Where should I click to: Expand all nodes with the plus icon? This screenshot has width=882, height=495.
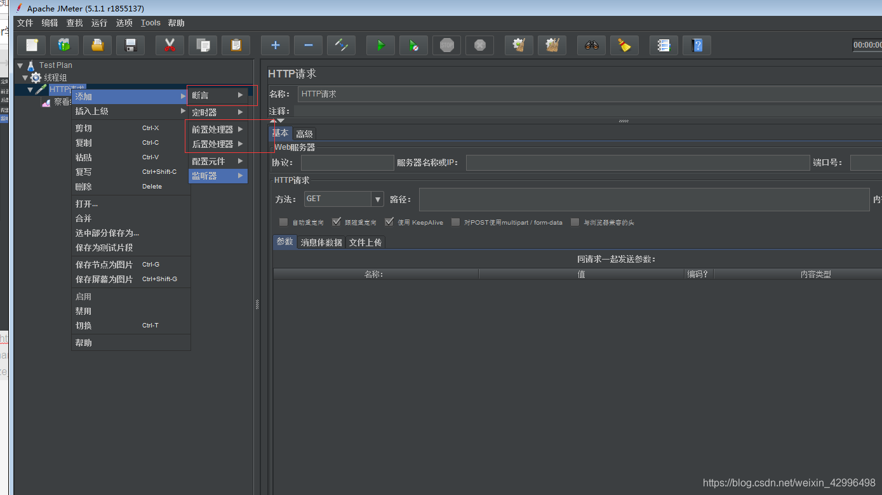(x=276, y=45)
